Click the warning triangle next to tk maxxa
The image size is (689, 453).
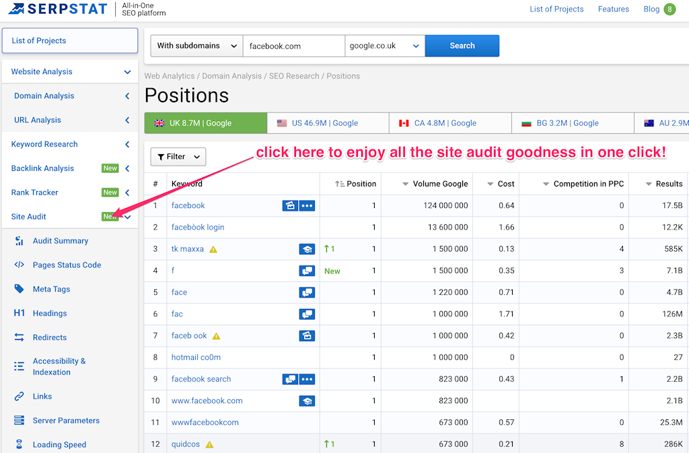point(213,250)
